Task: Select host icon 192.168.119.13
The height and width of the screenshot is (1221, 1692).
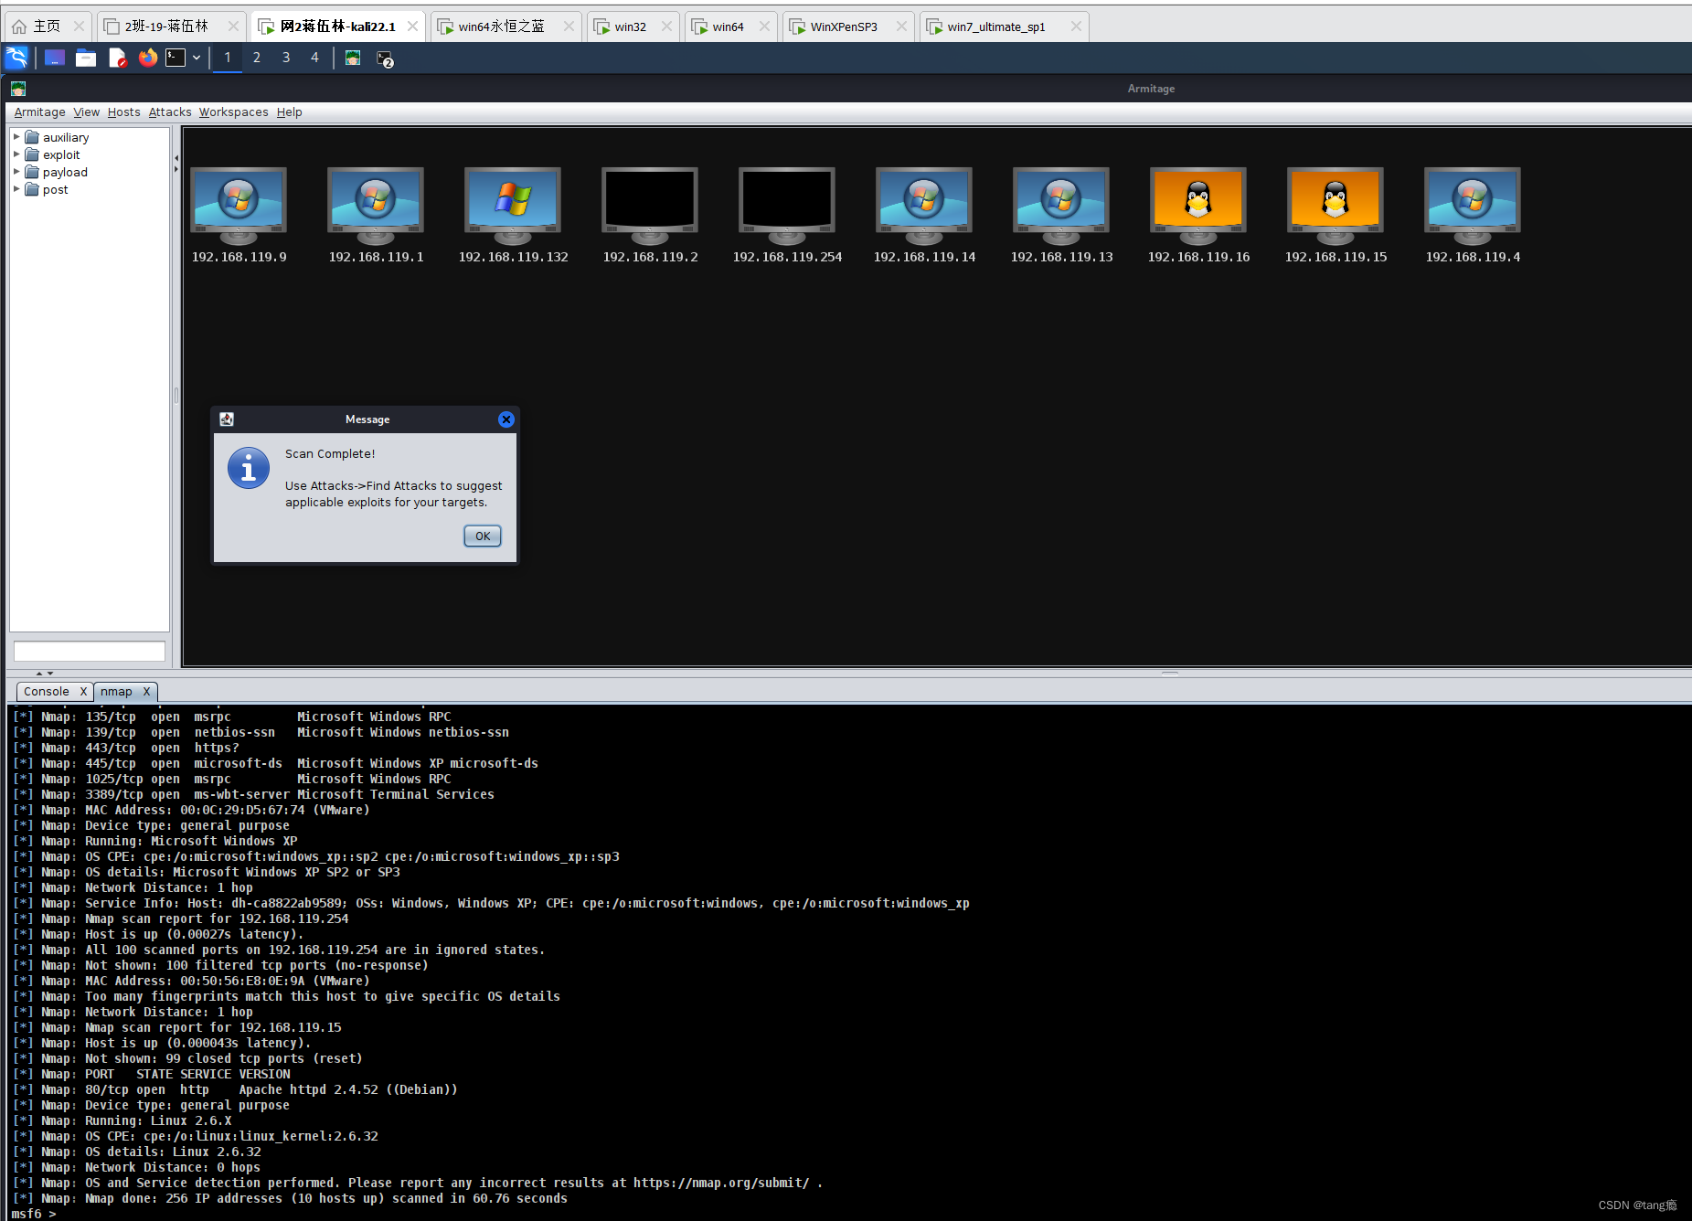Action: [x=1061, y=206]
